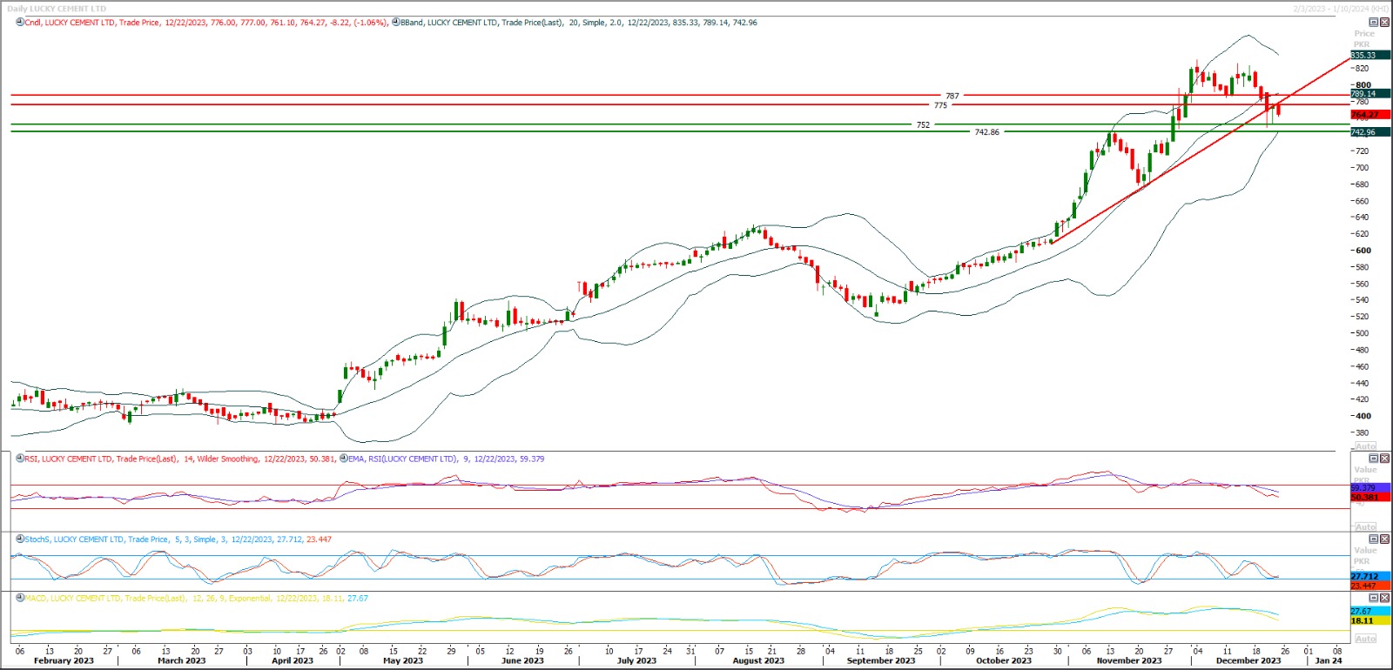Open the date range 2/3/2023 - 1/10/2024 selector
This screenshot has width=1393, height=670.
coord(1340,9)
